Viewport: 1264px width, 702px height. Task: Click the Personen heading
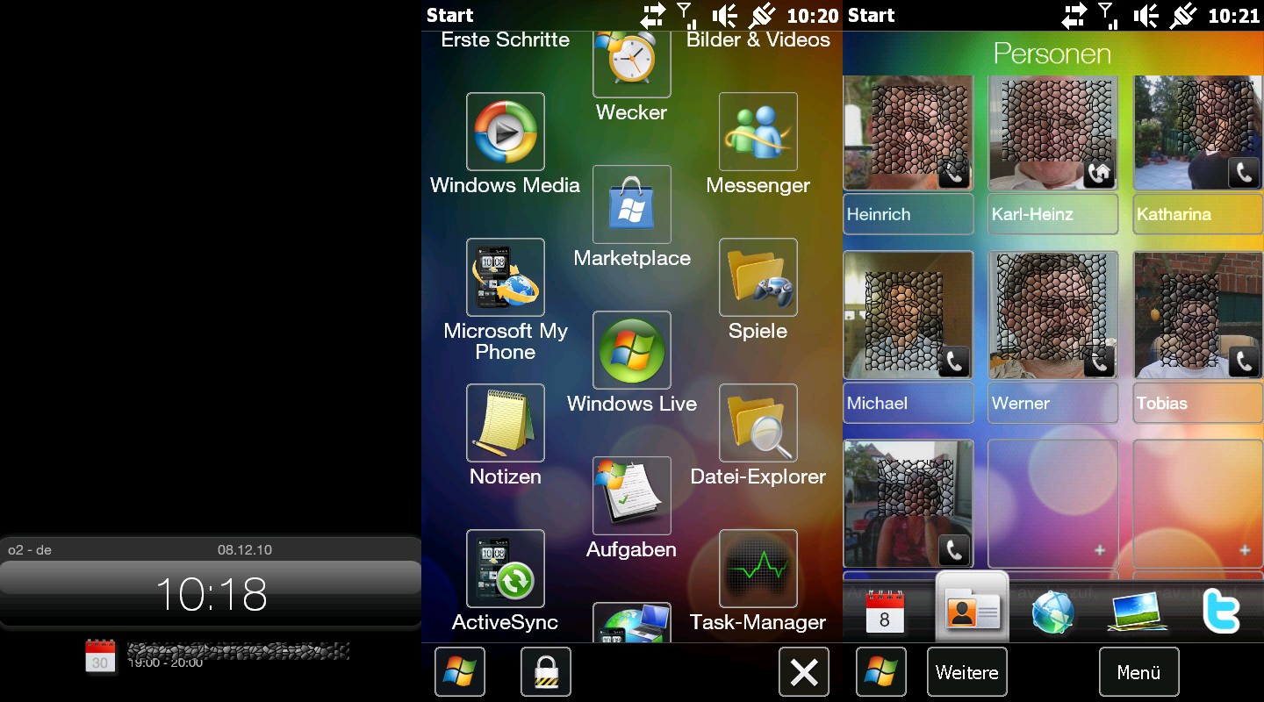click(x=1052, y=54)
